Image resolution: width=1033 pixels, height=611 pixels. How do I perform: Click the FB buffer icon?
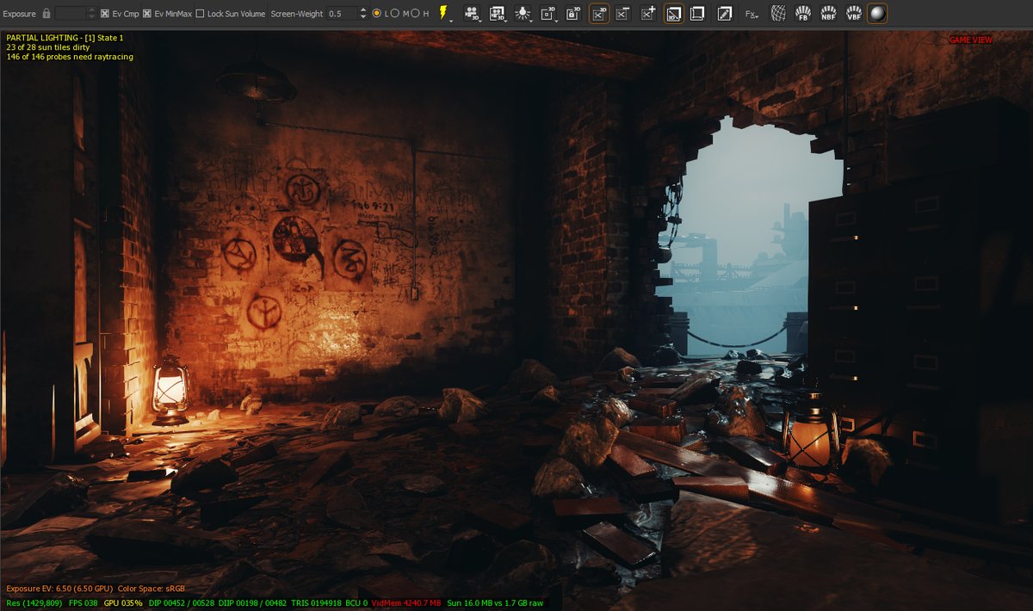click(803, 13)
